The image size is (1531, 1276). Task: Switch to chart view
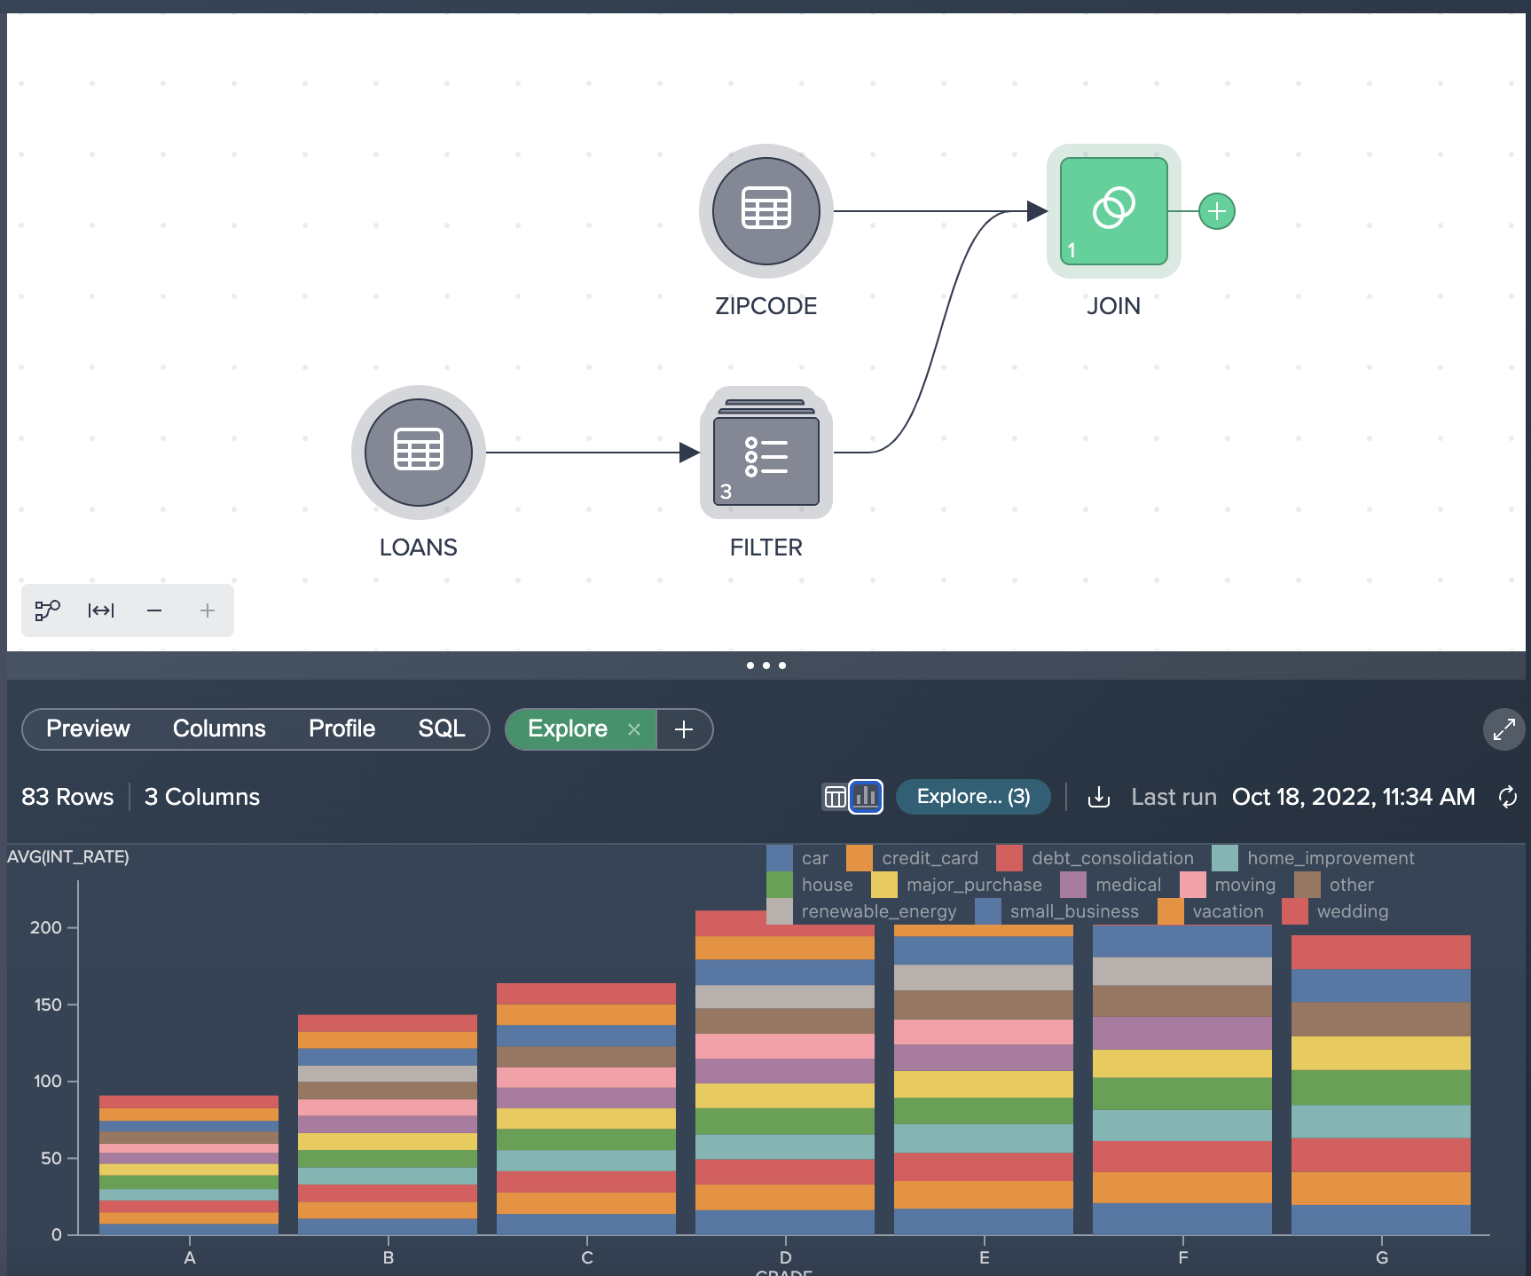(866, 797)
